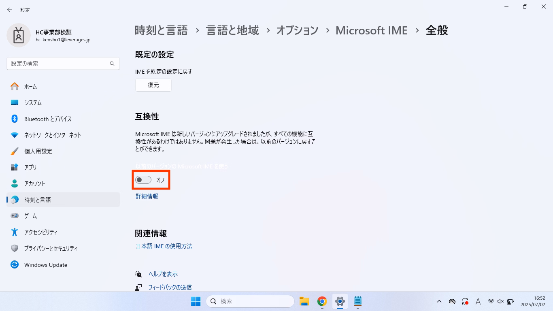Open 日本語 IME の使用方法 link
Viewport: 553px width, 311px height.
pyautogui.click(x=164, y=246)
